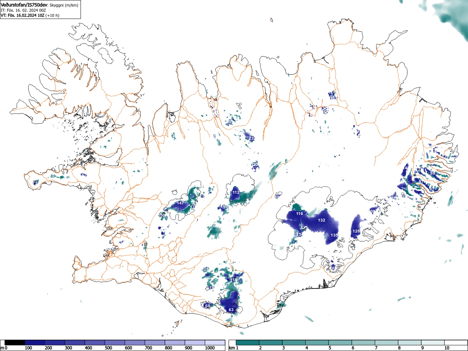Click the 99 visibility label on the map
The image size is (468, 351).
(x=433, y=173)
